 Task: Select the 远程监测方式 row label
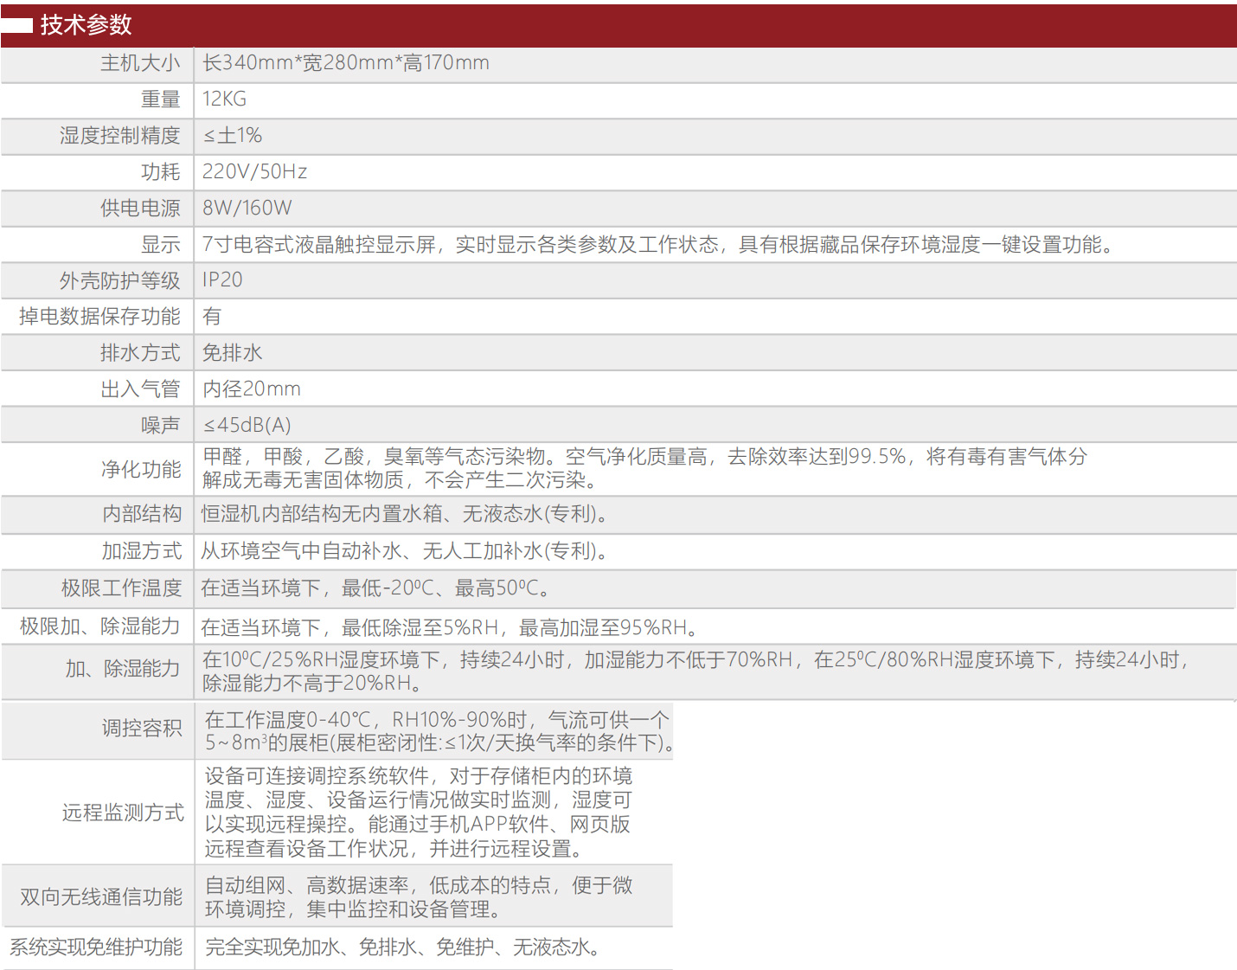[123, 813]
